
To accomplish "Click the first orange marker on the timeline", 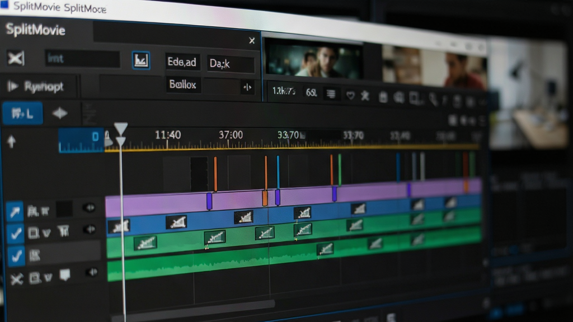I will 215,174.
